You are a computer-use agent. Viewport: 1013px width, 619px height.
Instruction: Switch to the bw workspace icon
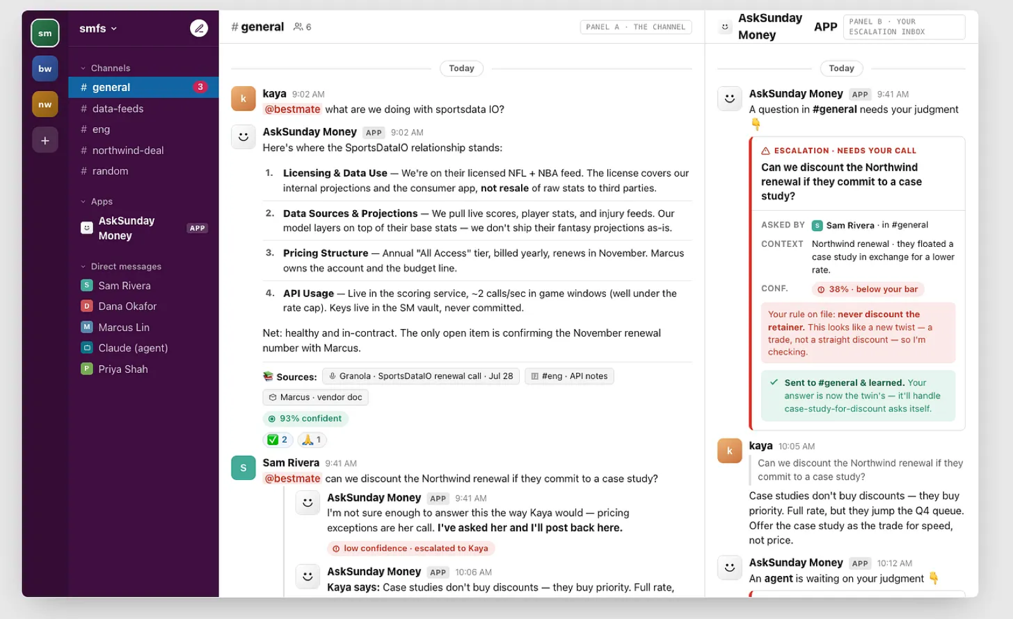click(45, 68)
